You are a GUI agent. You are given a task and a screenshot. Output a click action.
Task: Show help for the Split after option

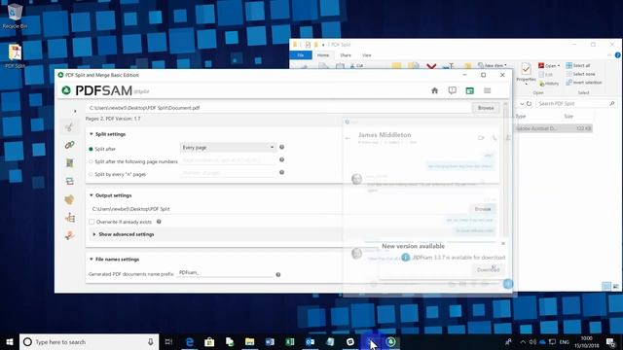281,147
